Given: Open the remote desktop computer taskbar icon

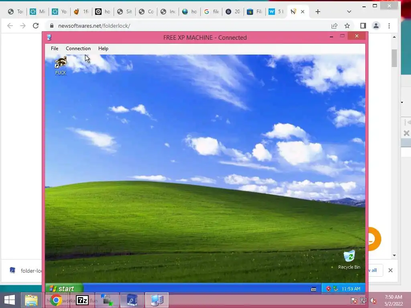Looking at the screenshot, I should pos(157,300).
